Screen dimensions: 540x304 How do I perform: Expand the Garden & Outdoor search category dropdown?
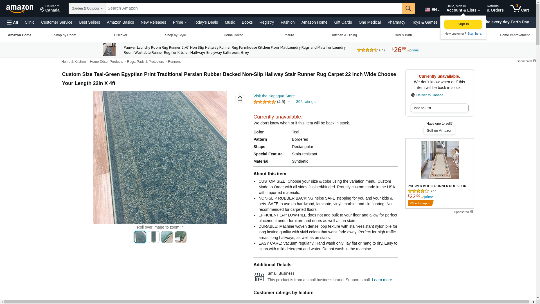87,8
